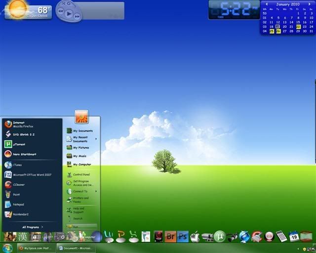Open the calendar dock icon showing 19
This screenshot has width=316, height=253.
[294, 237]
